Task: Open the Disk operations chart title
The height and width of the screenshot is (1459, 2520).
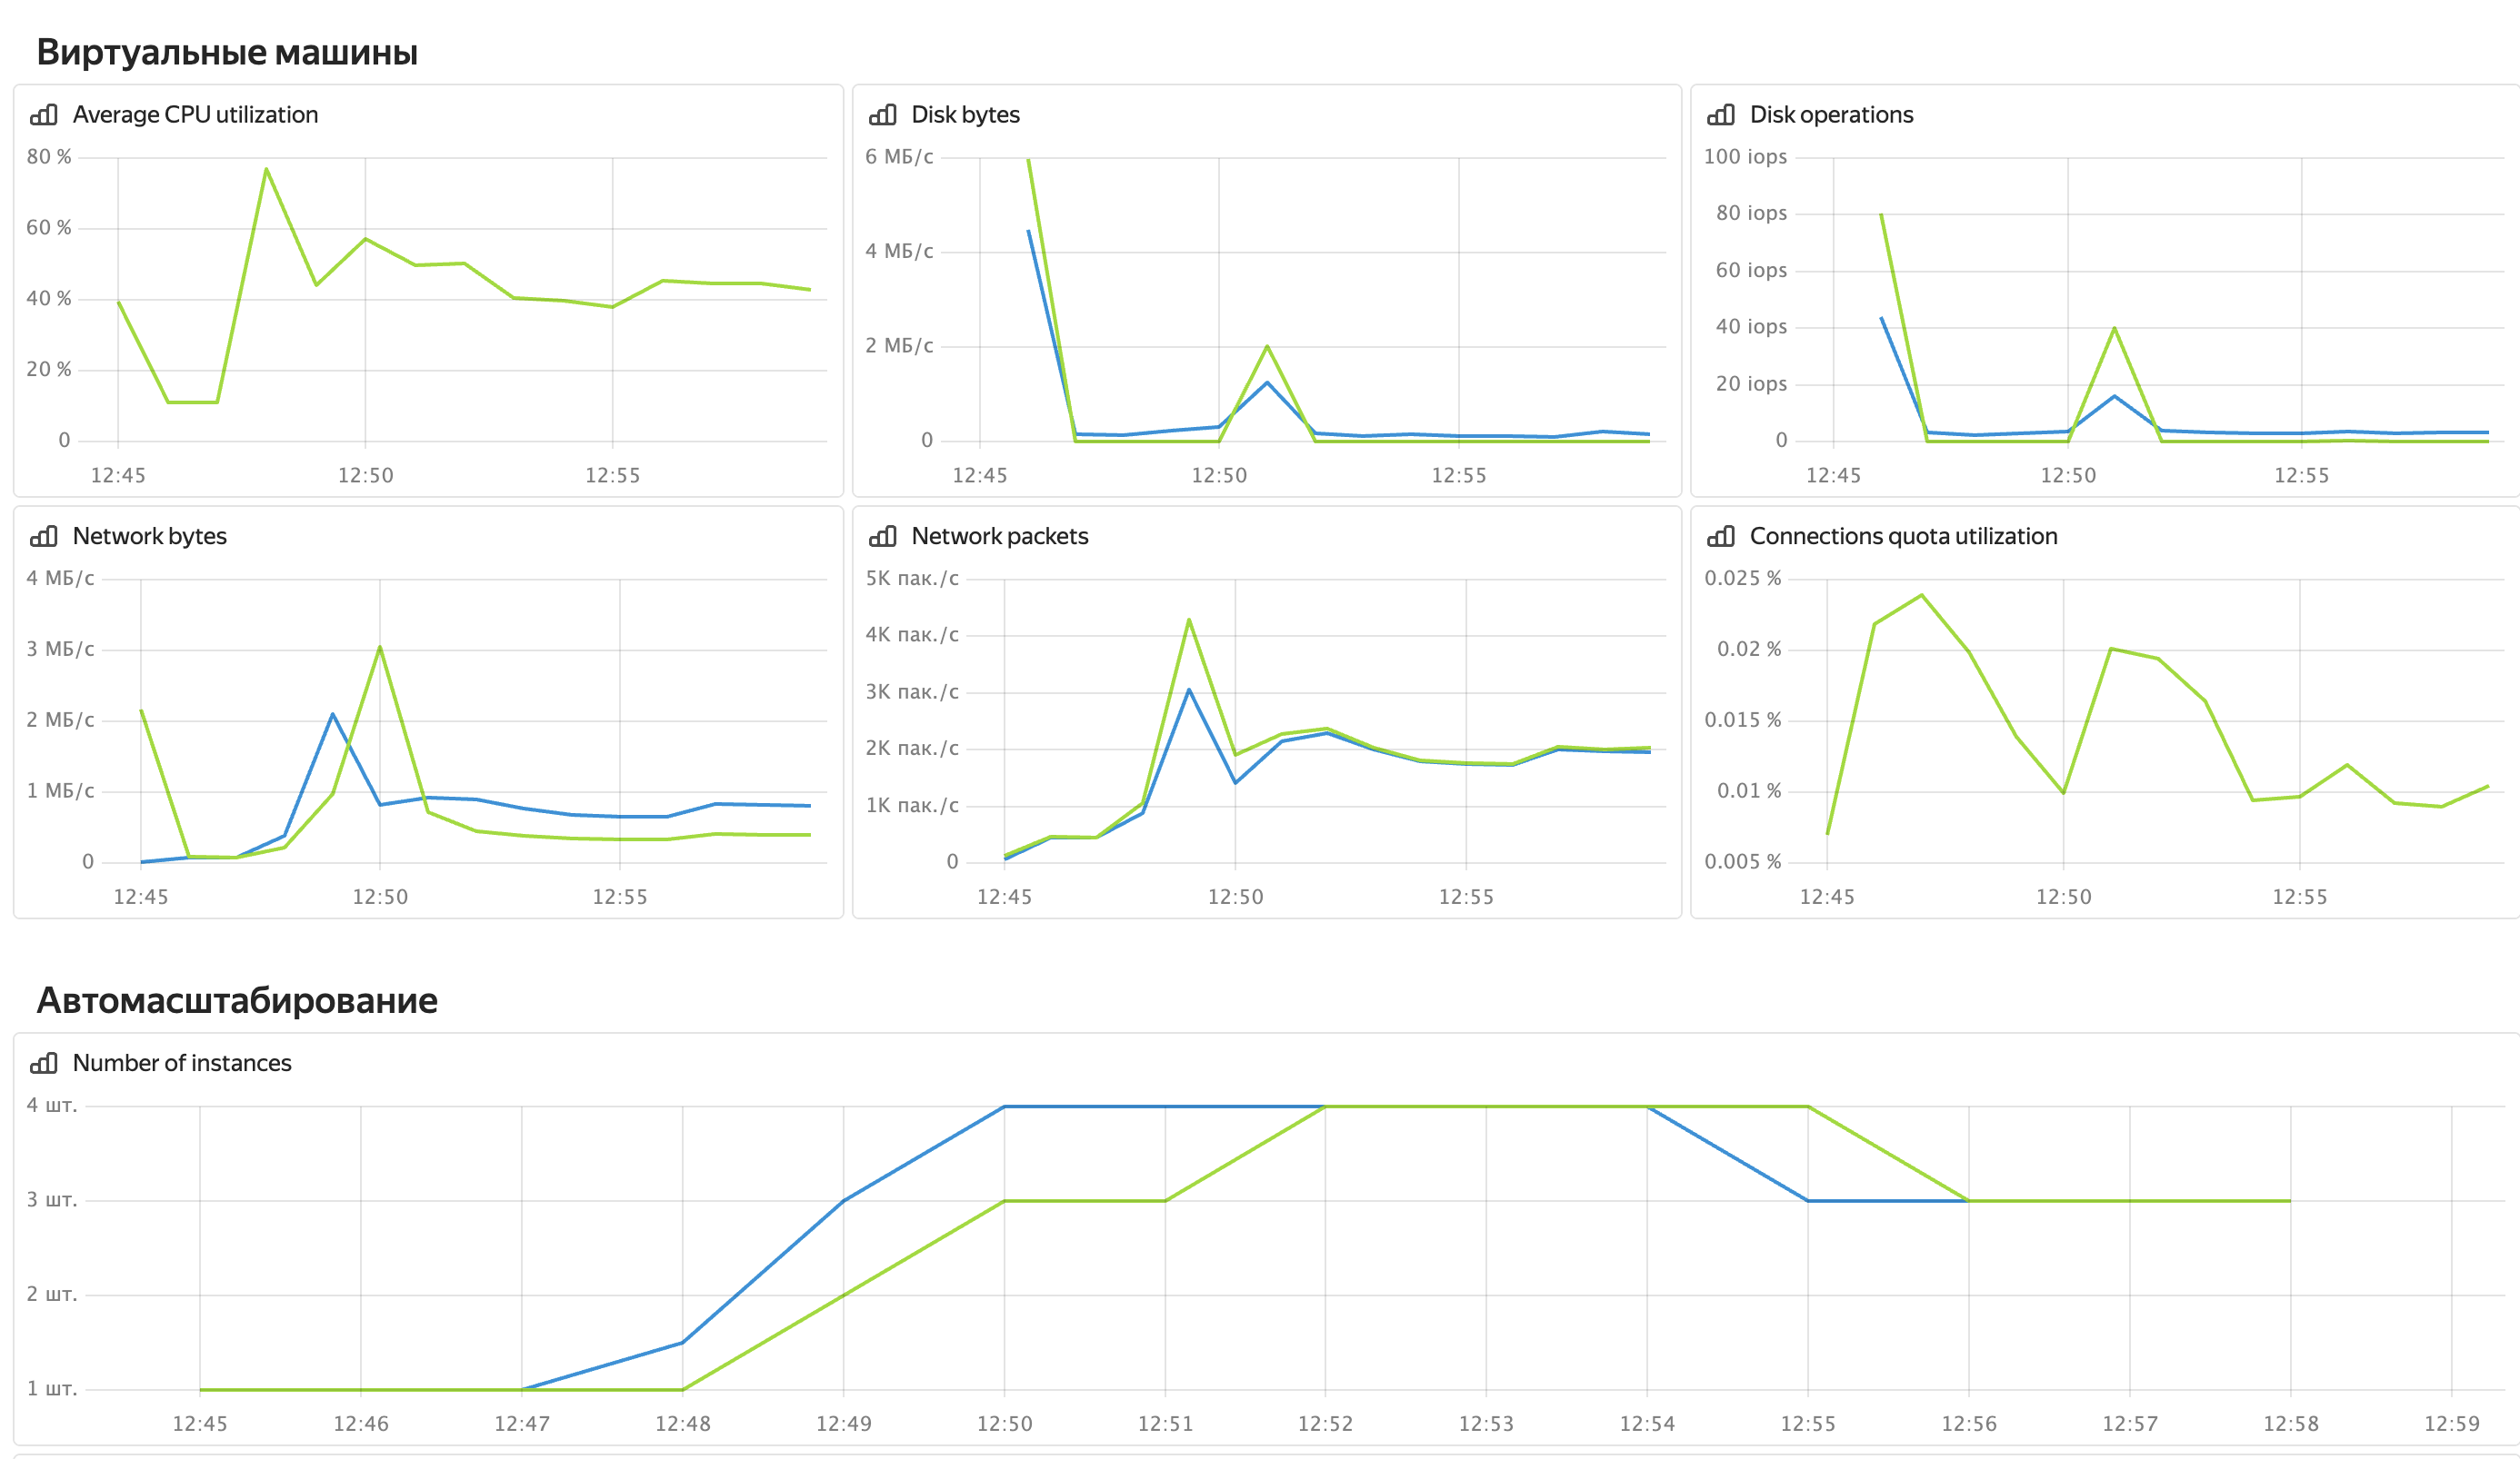Action: (x=1831, y=114)
